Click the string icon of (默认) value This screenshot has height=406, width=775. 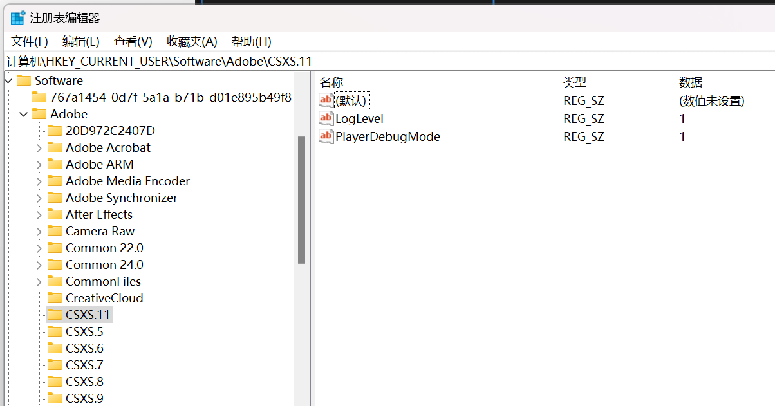point(326,100)
